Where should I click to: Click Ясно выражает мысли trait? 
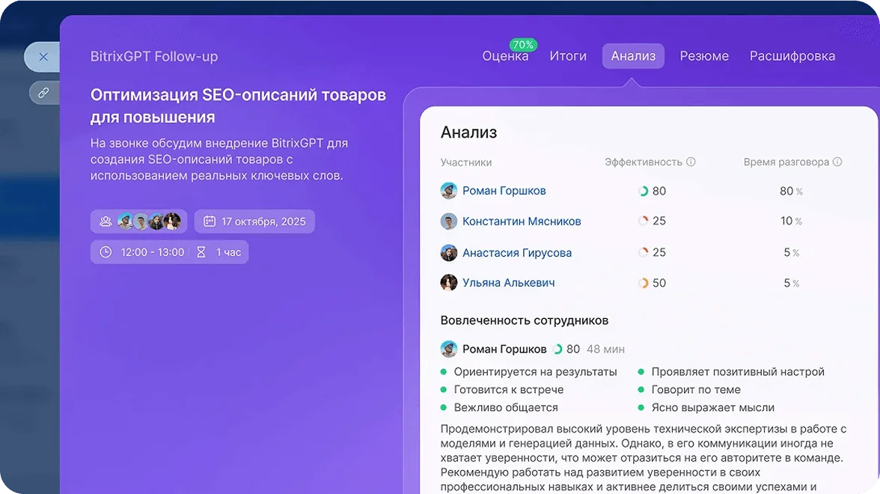[712, 407]
